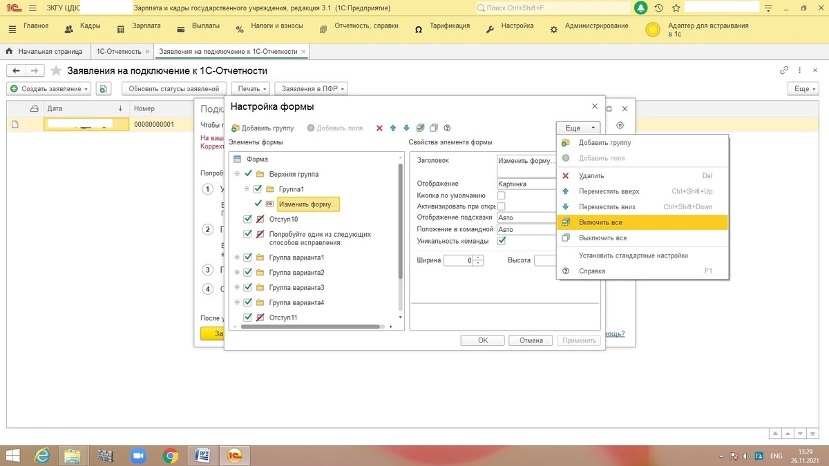Expand Группа варианта4 tree node
Viewport: 829px width, 466px height.
click(x=237, y=302)
